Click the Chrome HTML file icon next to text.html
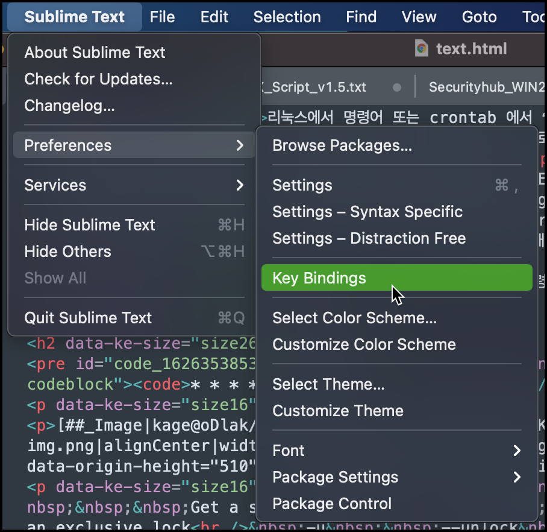The width and height of the screenshot is (547, 532). [422, 48]
